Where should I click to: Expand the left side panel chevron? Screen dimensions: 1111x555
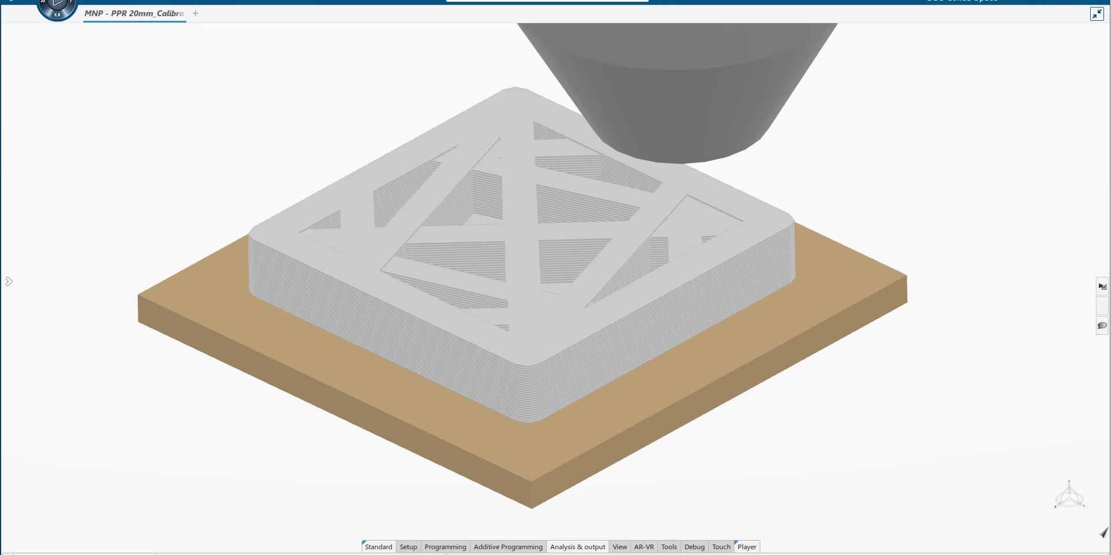click(9, 282)
